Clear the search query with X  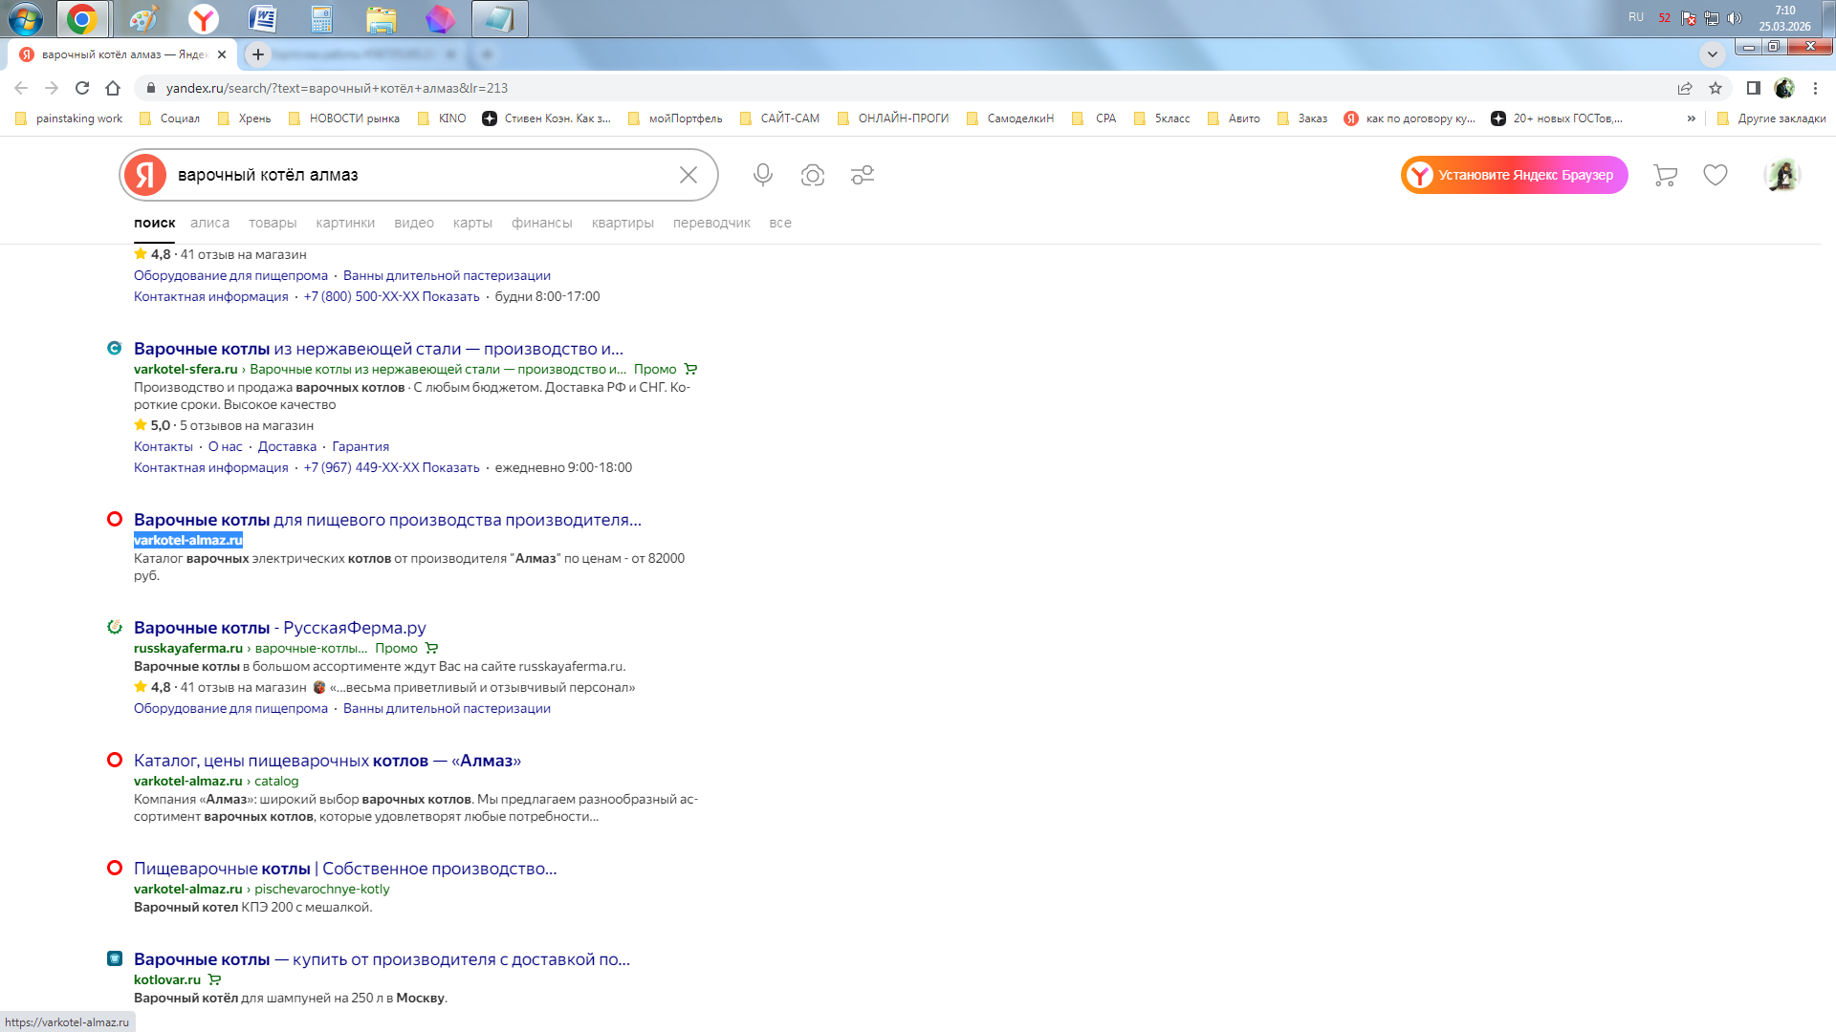pos(688,175)
